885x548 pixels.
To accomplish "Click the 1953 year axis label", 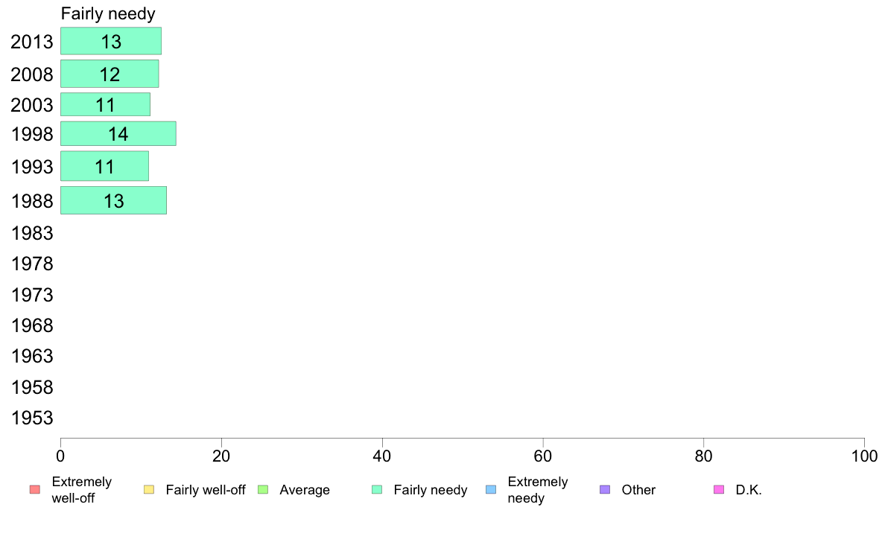I will pyautogui.click(x=32, y=418).
